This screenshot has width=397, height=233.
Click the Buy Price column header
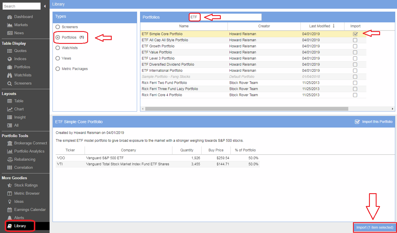pos(216,150)
